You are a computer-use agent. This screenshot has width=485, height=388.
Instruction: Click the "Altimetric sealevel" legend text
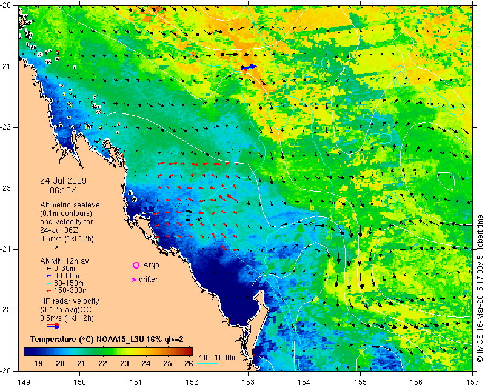[71, 205]
